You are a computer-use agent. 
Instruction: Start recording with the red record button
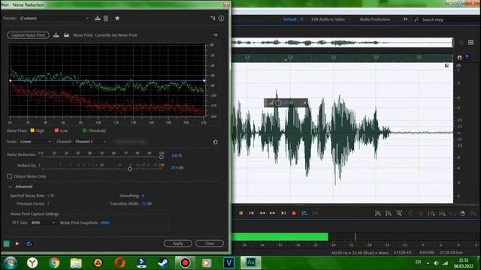(x=294, y=213)
